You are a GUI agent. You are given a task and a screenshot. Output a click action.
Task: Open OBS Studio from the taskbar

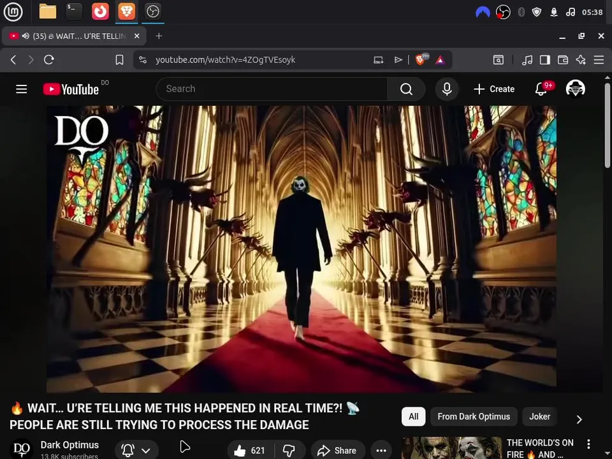click(152, 11)
